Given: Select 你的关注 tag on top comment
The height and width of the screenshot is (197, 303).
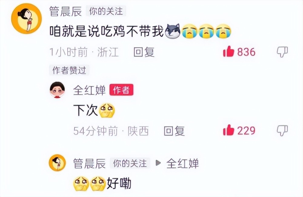Looking at the screenshot, I should pos(106,11).
